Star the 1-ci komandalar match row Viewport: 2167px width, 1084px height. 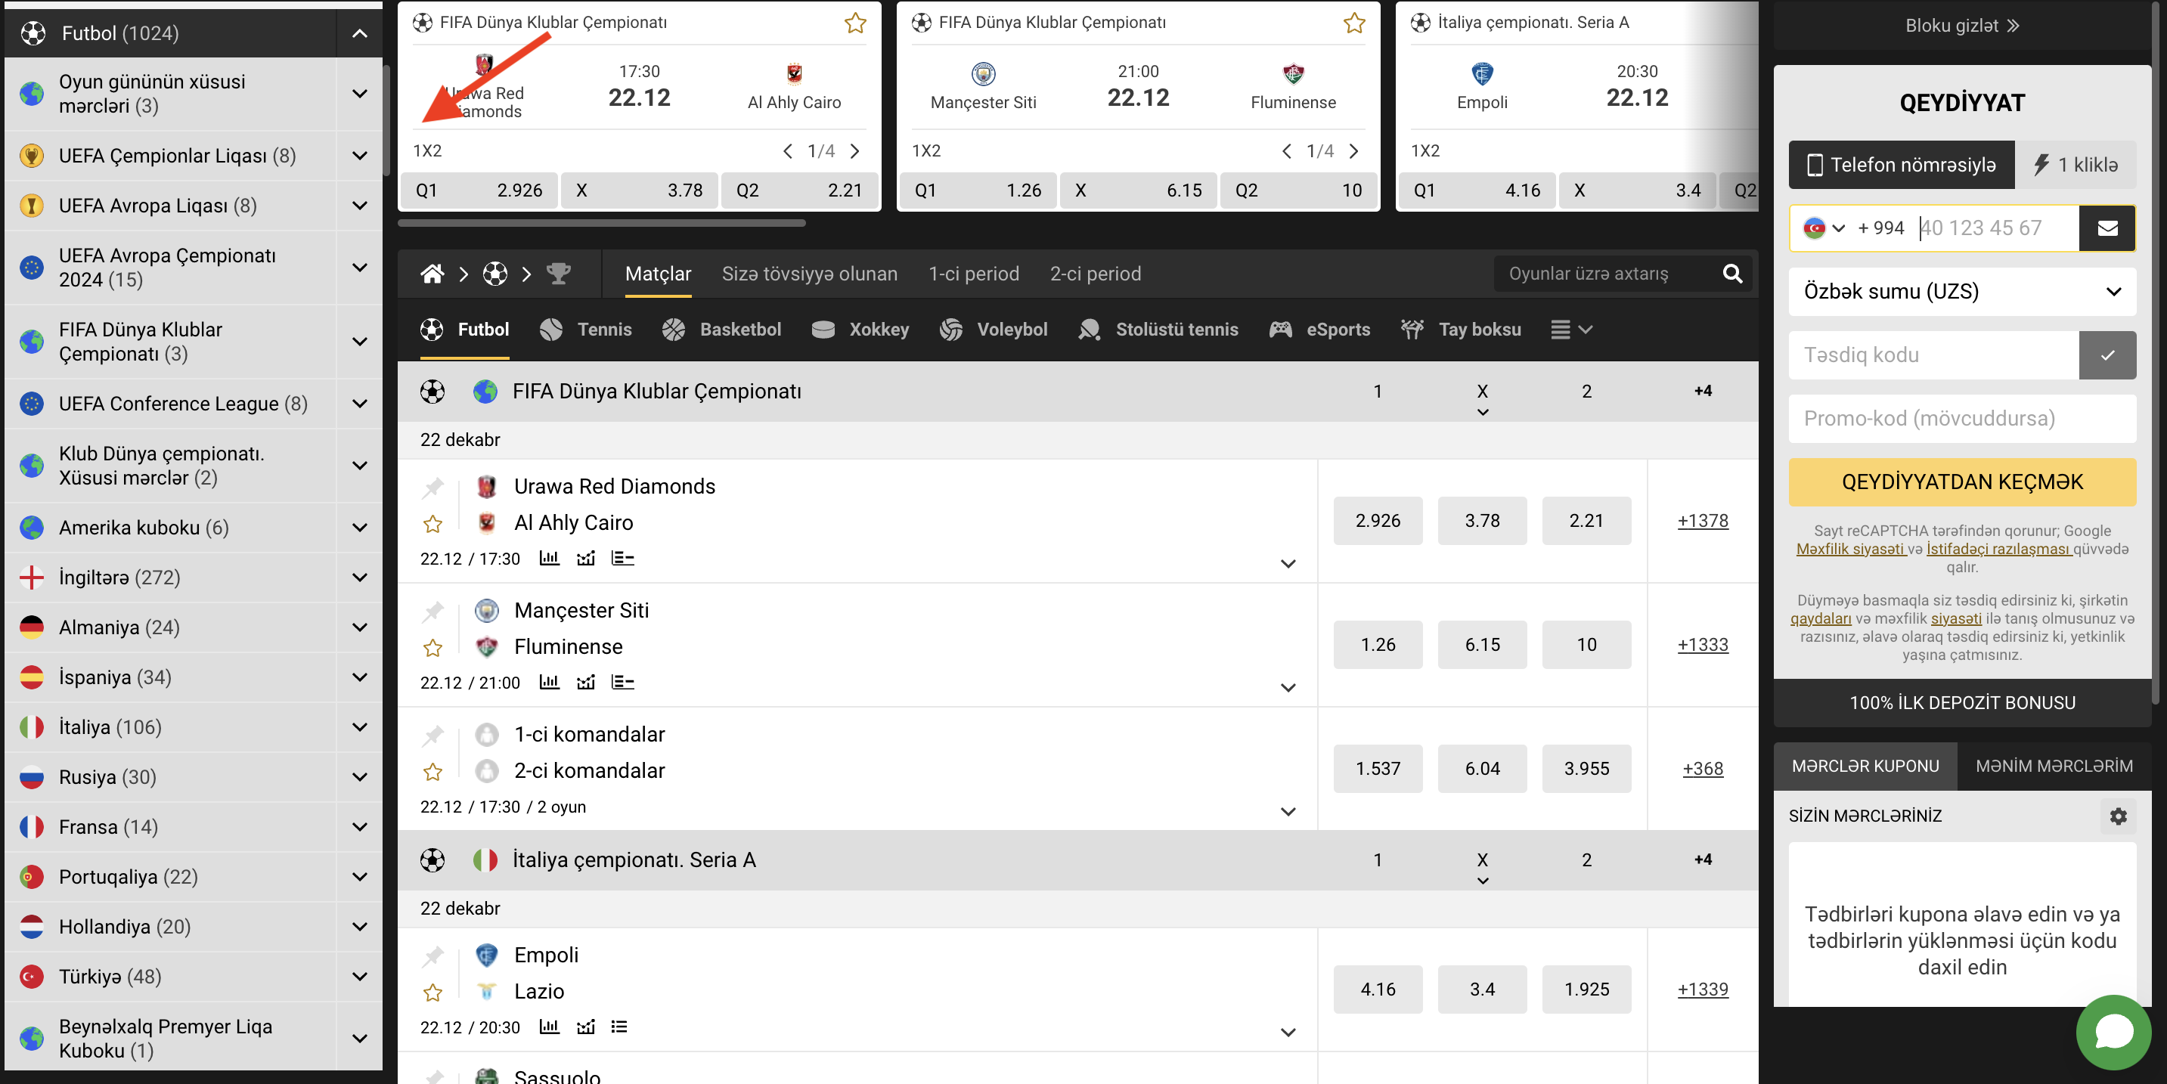click(433, 771)
